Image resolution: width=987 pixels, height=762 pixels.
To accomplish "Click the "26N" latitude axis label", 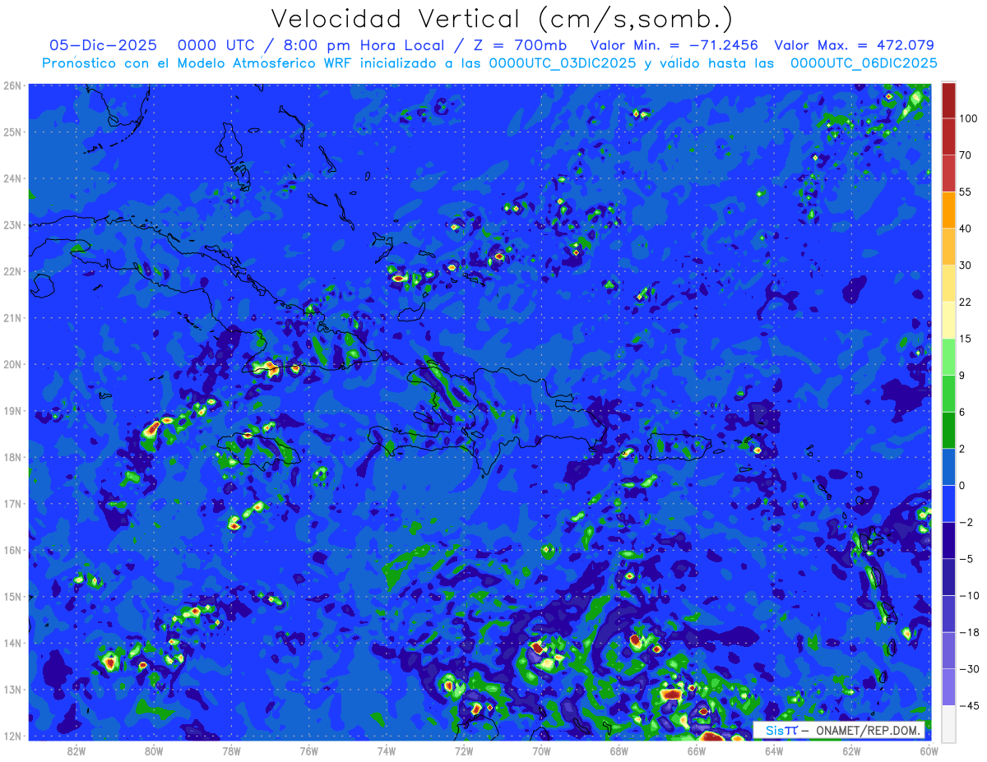I will pos(12,85).
